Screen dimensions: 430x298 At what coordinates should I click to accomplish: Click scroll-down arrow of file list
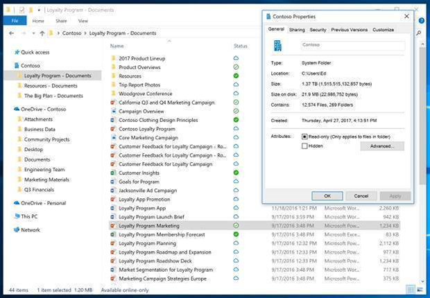(422, 281)
